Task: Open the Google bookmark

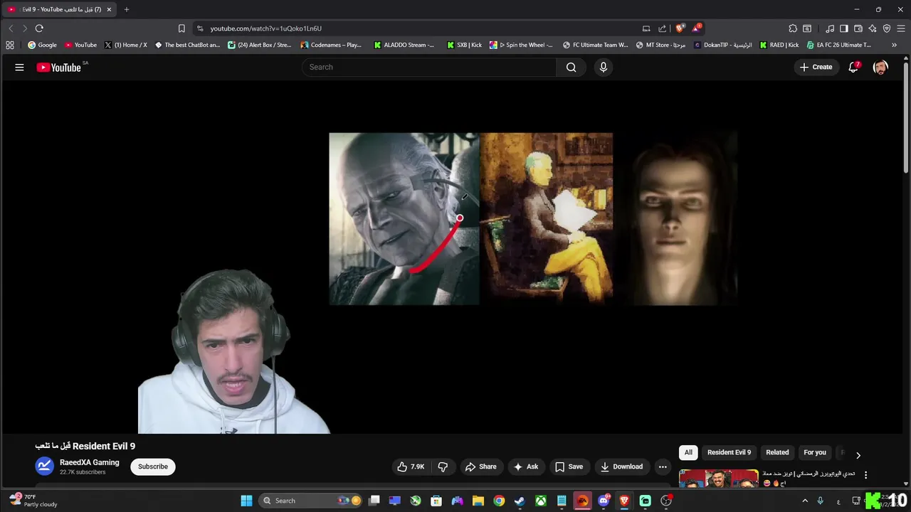Action: click(42, 45)
